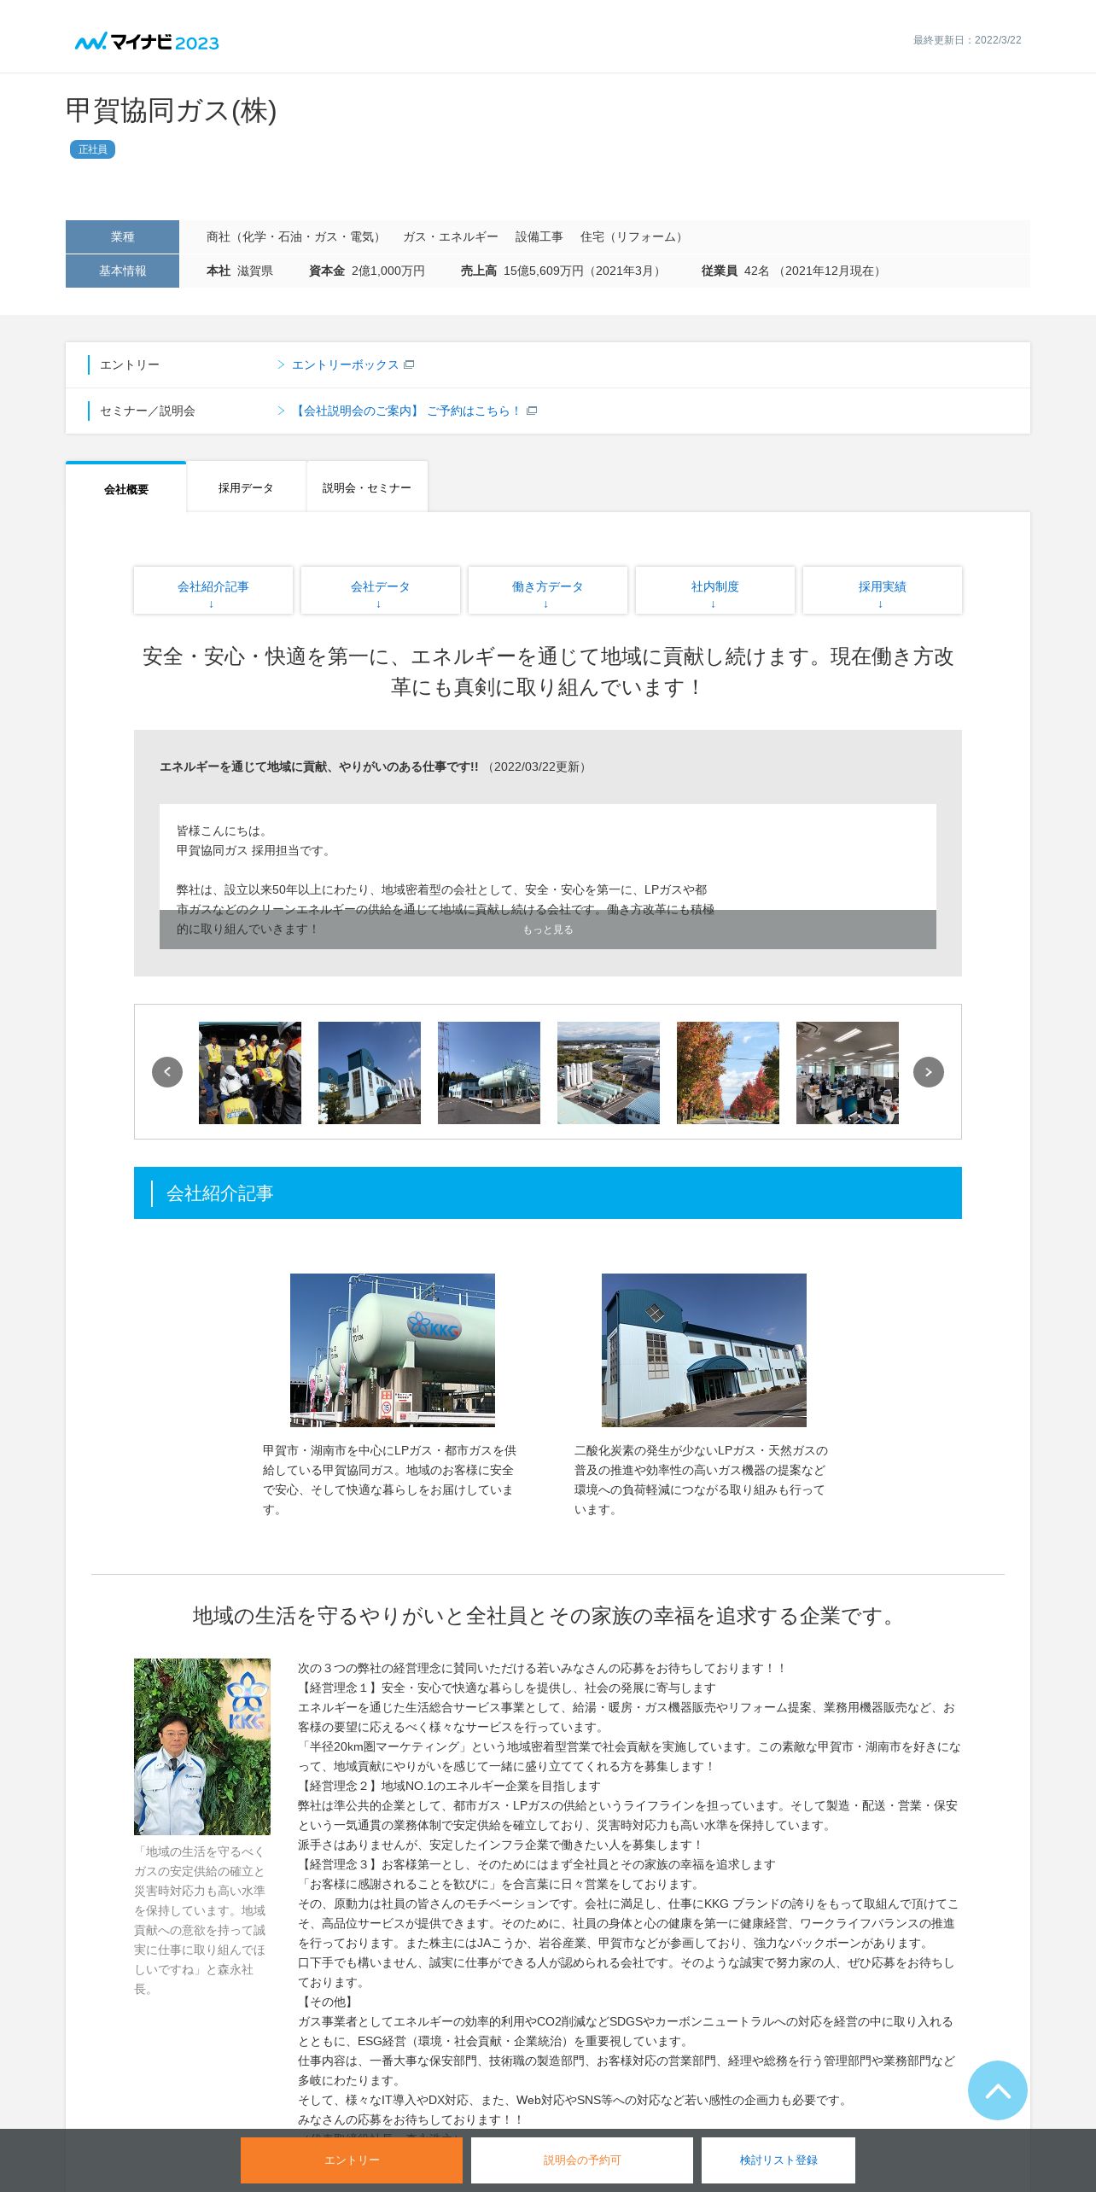
Task: Click the 業種 row label
Action: 122,236
